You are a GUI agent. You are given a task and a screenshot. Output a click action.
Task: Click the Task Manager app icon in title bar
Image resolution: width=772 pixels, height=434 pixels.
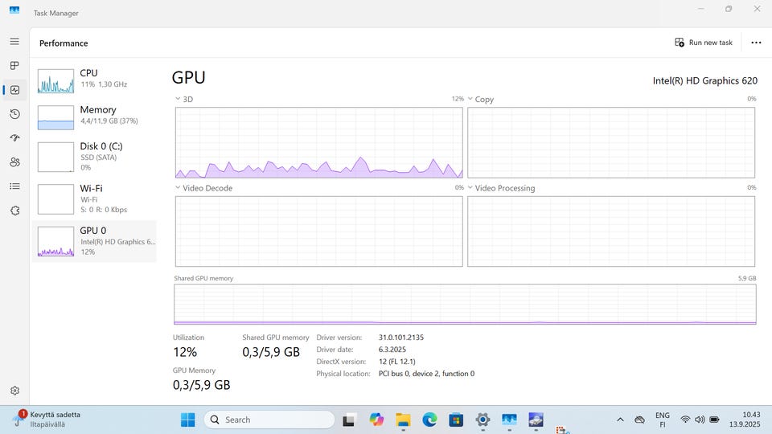(x=14, y=10)
